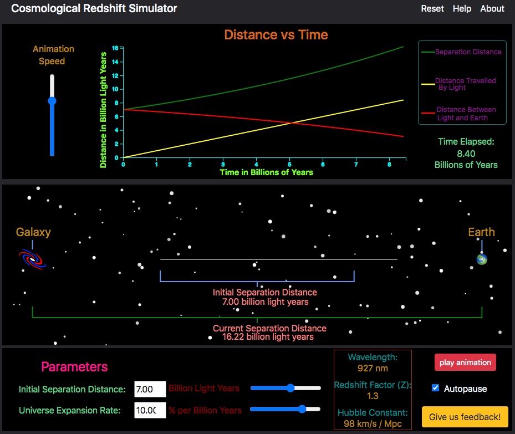Image resolution: width=515 pixels, height=434 pixels.
Task: Click the Initial Separation Distance input field
Action: point(150,389)
